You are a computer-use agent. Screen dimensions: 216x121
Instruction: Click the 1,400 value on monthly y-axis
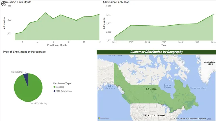(x=9, y=20)
